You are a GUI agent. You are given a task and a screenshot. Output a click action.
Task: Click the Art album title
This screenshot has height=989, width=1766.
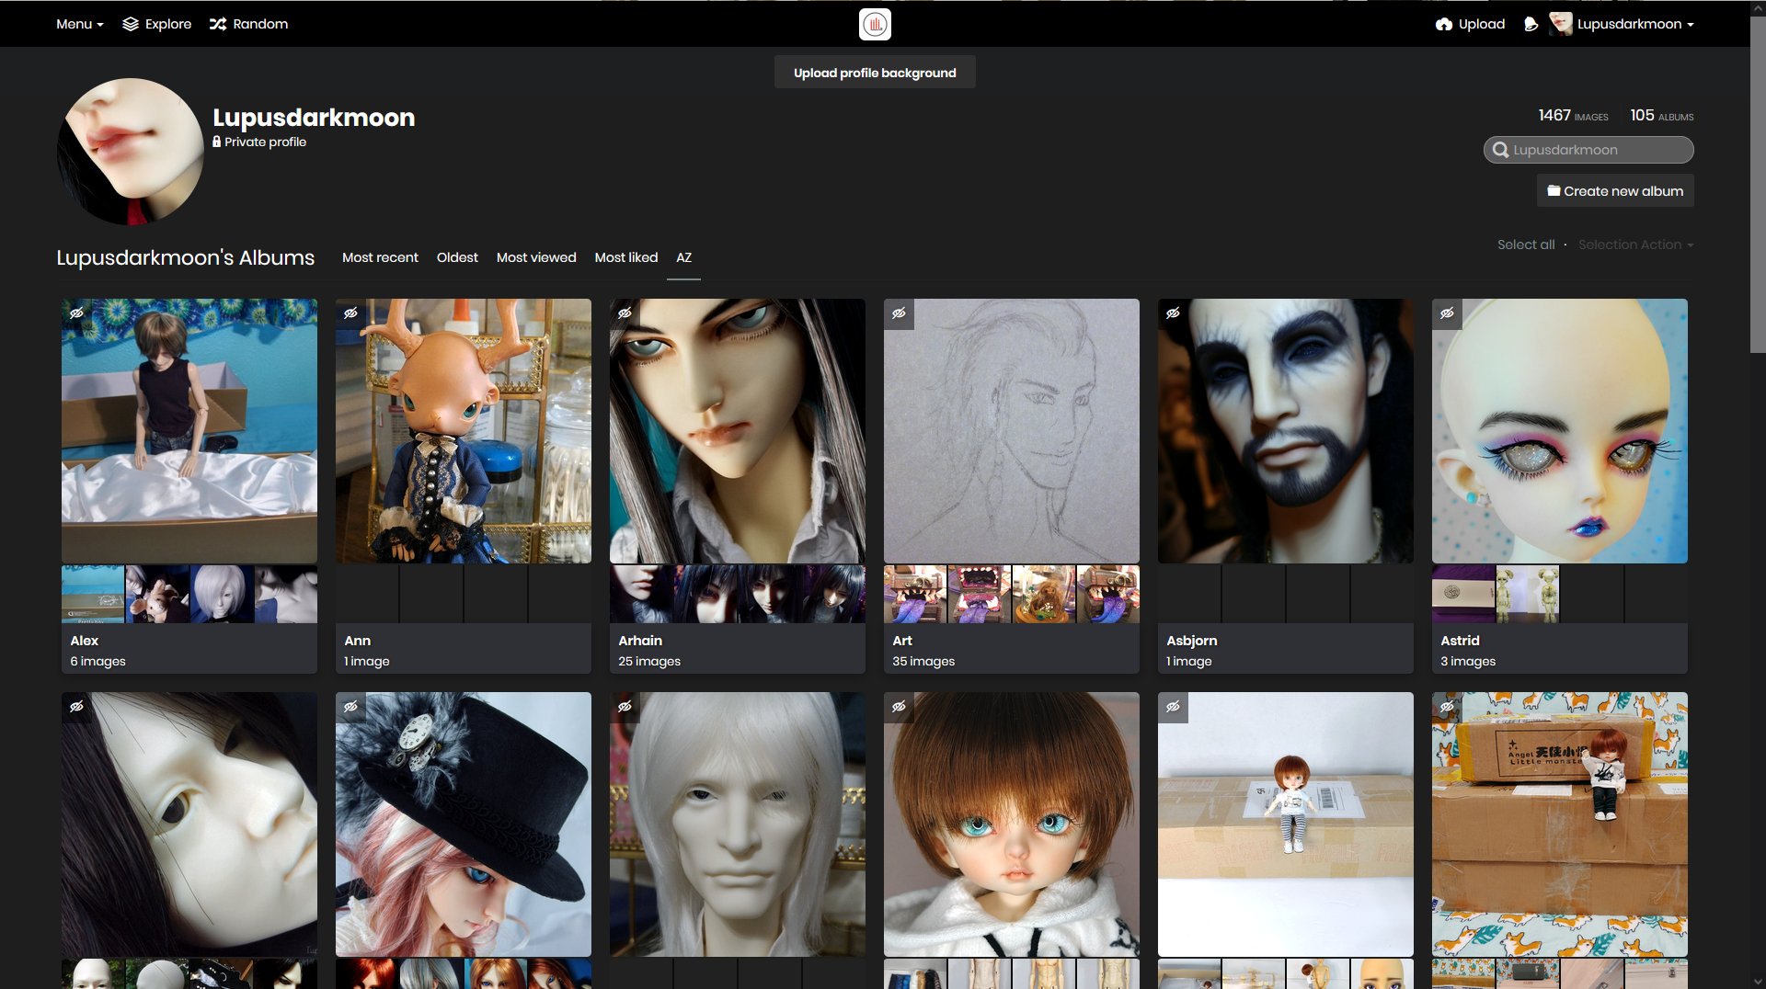click(902, 641)
